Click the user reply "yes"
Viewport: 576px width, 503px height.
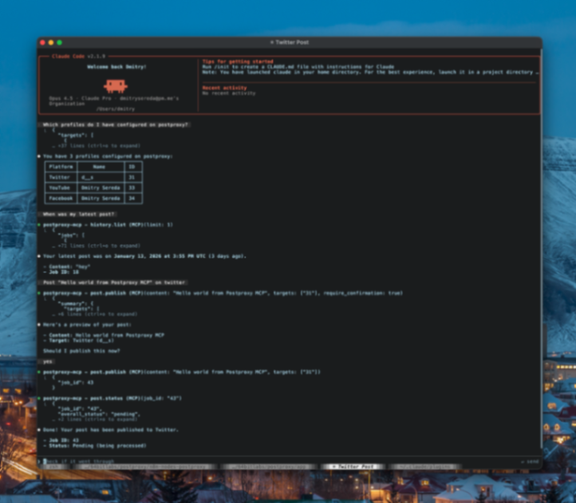[x=48, y=362]
